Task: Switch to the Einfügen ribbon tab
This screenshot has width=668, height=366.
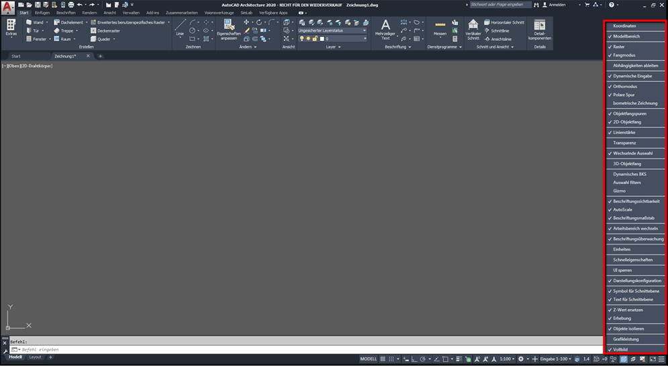Action: click(x=42, y=13)
